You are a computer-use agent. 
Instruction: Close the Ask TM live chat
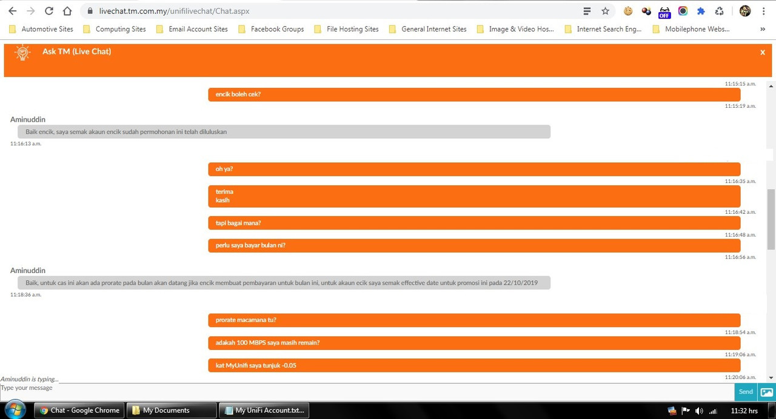tap(763, 53)
